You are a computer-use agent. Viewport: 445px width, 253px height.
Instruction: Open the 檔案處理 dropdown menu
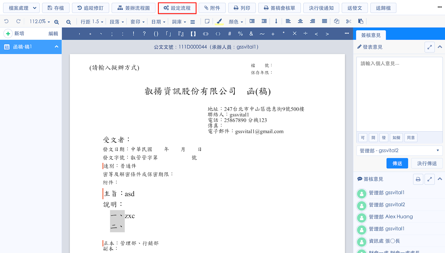coord(21,8)
